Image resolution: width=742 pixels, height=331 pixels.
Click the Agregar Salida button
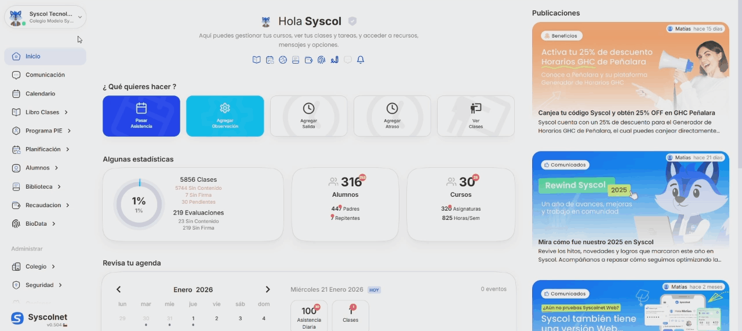pos(308,116)
